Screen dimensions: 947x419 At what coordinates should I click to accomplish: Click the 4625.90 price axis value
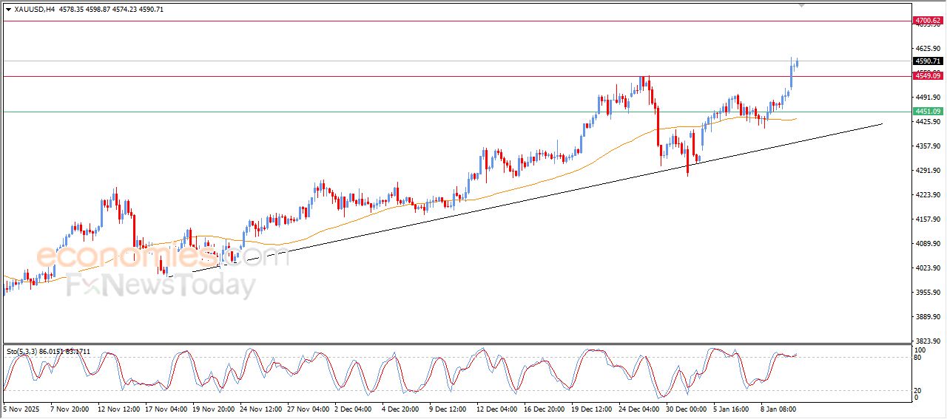pyautogui.click(x=927, y=48)
